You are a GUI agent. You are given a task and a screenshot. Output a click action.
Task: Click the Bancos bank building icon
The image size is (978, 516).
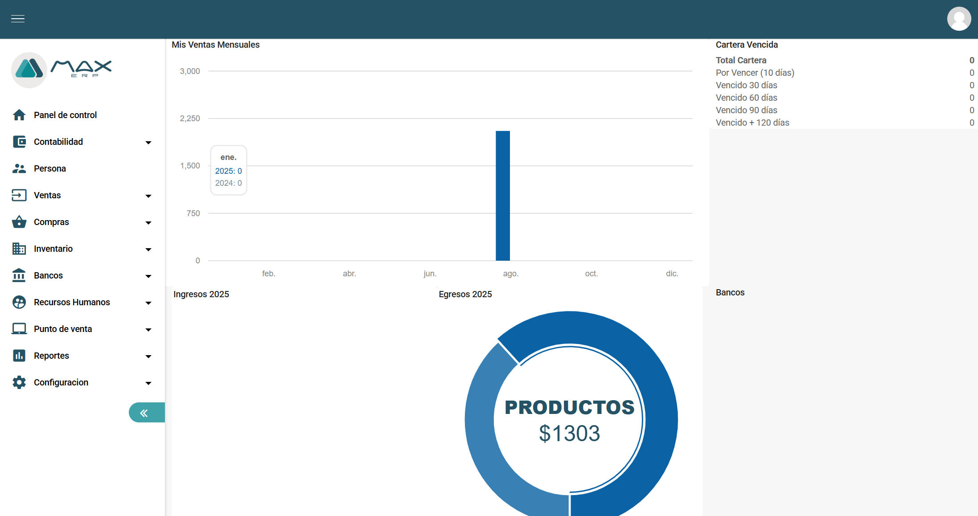click(x=19, y=275)
